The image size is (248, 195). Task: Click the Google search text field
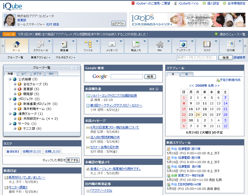[127, 77]
